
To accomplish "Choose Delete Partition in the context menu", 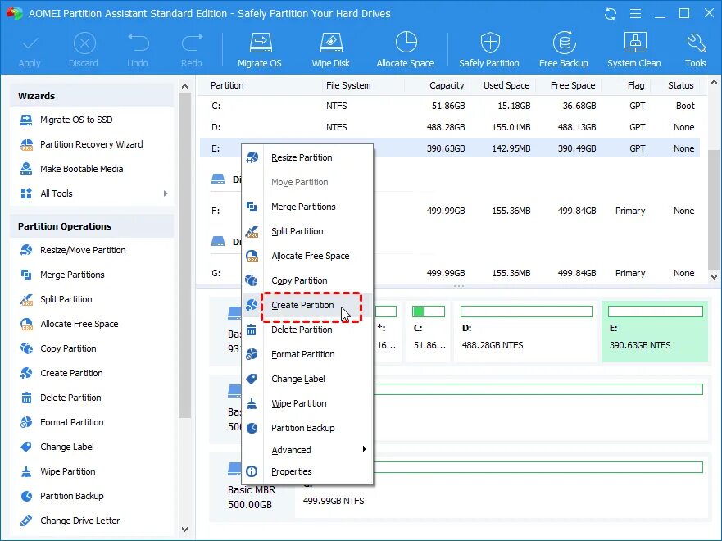I will point(307,330).
